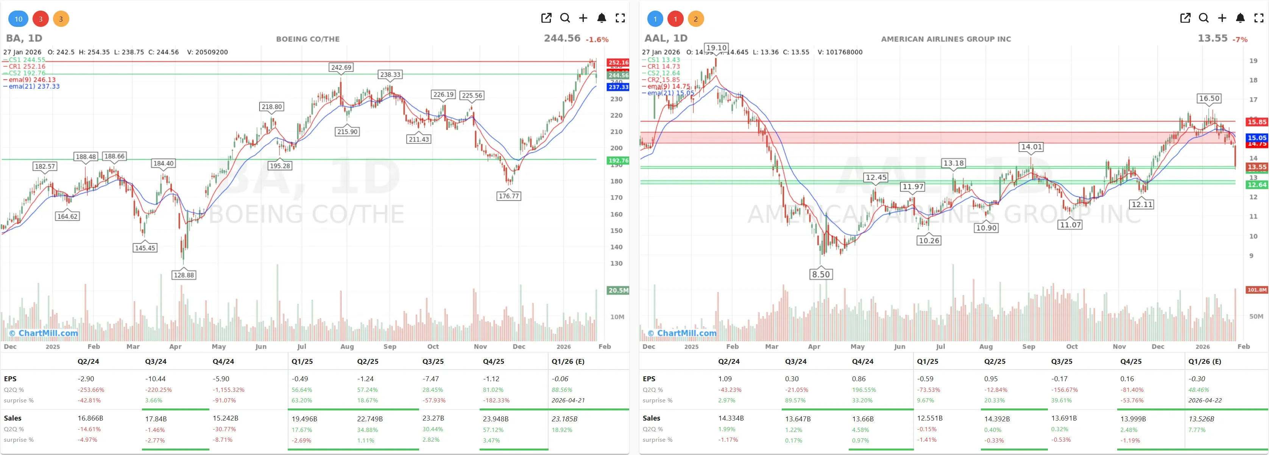Open the symbol search on the Boeing chart

point(565,18)
